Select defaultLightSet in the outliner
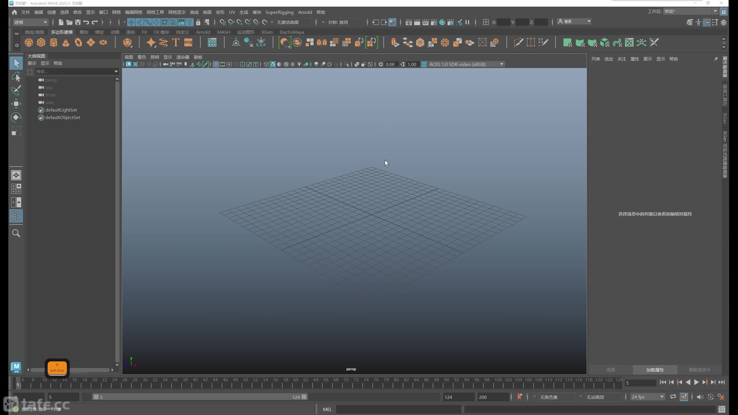This screenshot has width=738, height=415. [x=61, y=110]
